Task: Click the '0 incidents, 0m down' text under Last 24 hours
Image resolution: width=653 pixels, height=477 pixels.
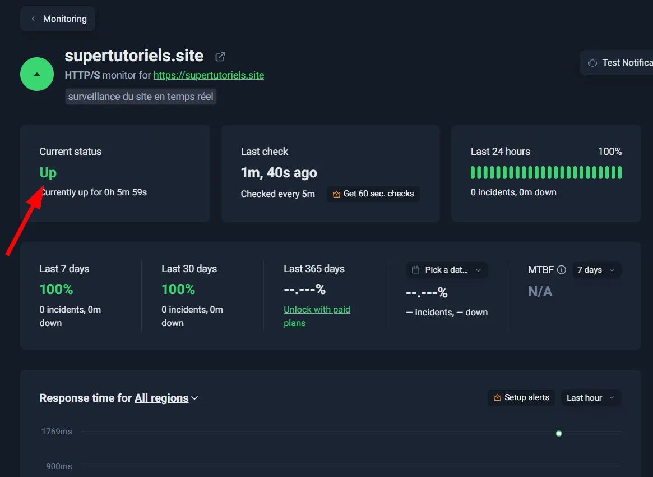Action: pyautogui.click(x=513, y=192)
